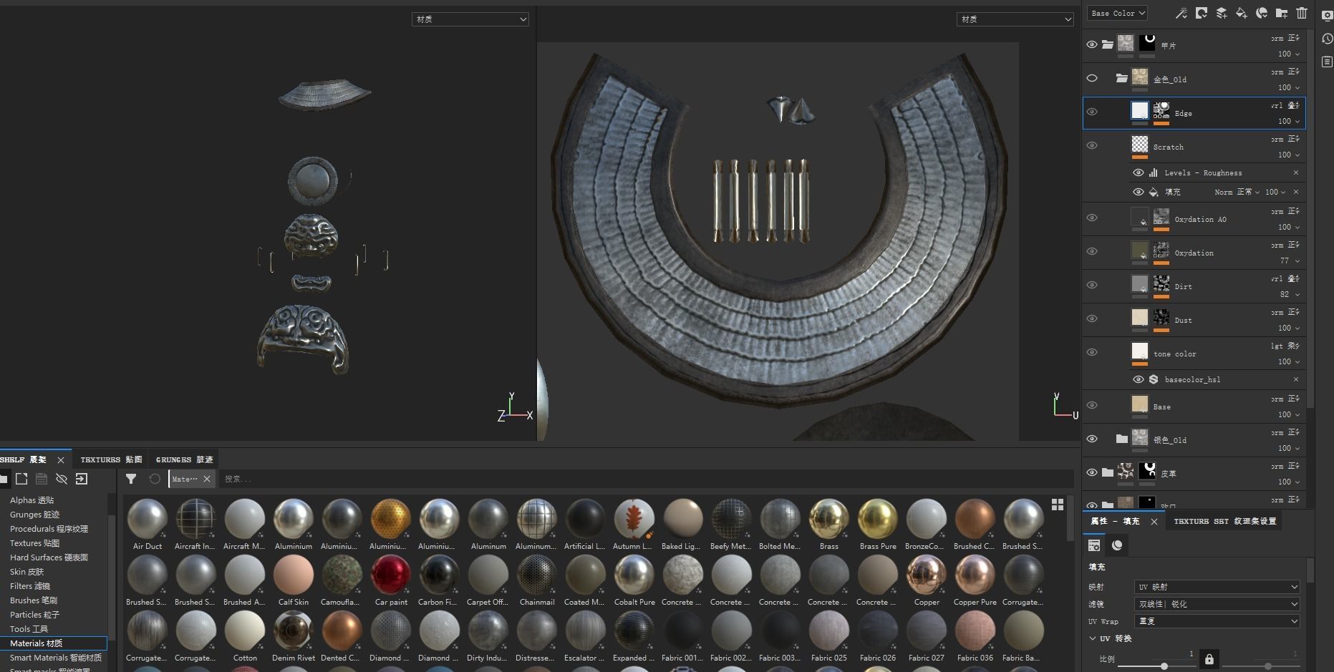The image size is (1334, 672).
Task: Click the add effect magic wand icon
Action: [x=1181, y=13]
